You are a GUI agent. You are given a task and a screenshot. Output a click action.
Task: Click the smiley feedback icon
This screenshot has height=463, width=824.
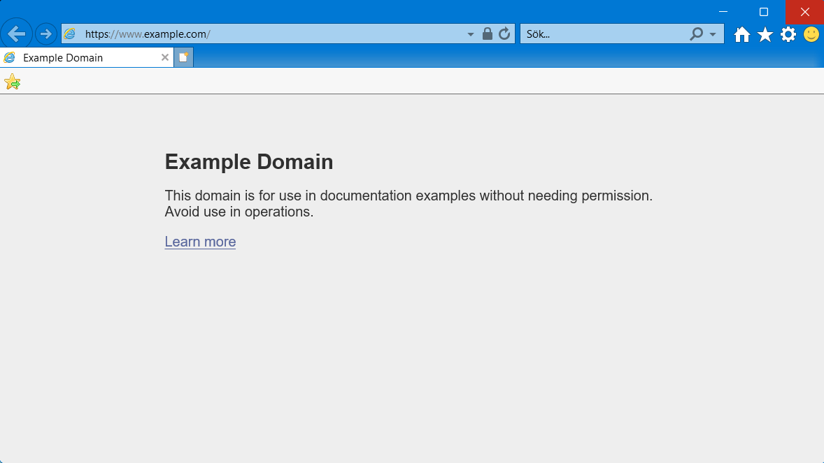[811, 34]
